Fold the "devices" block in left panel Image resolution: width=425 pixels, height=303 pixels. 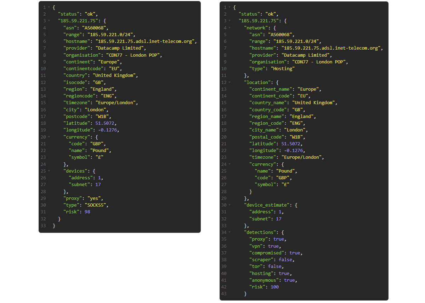pos(49,171)
